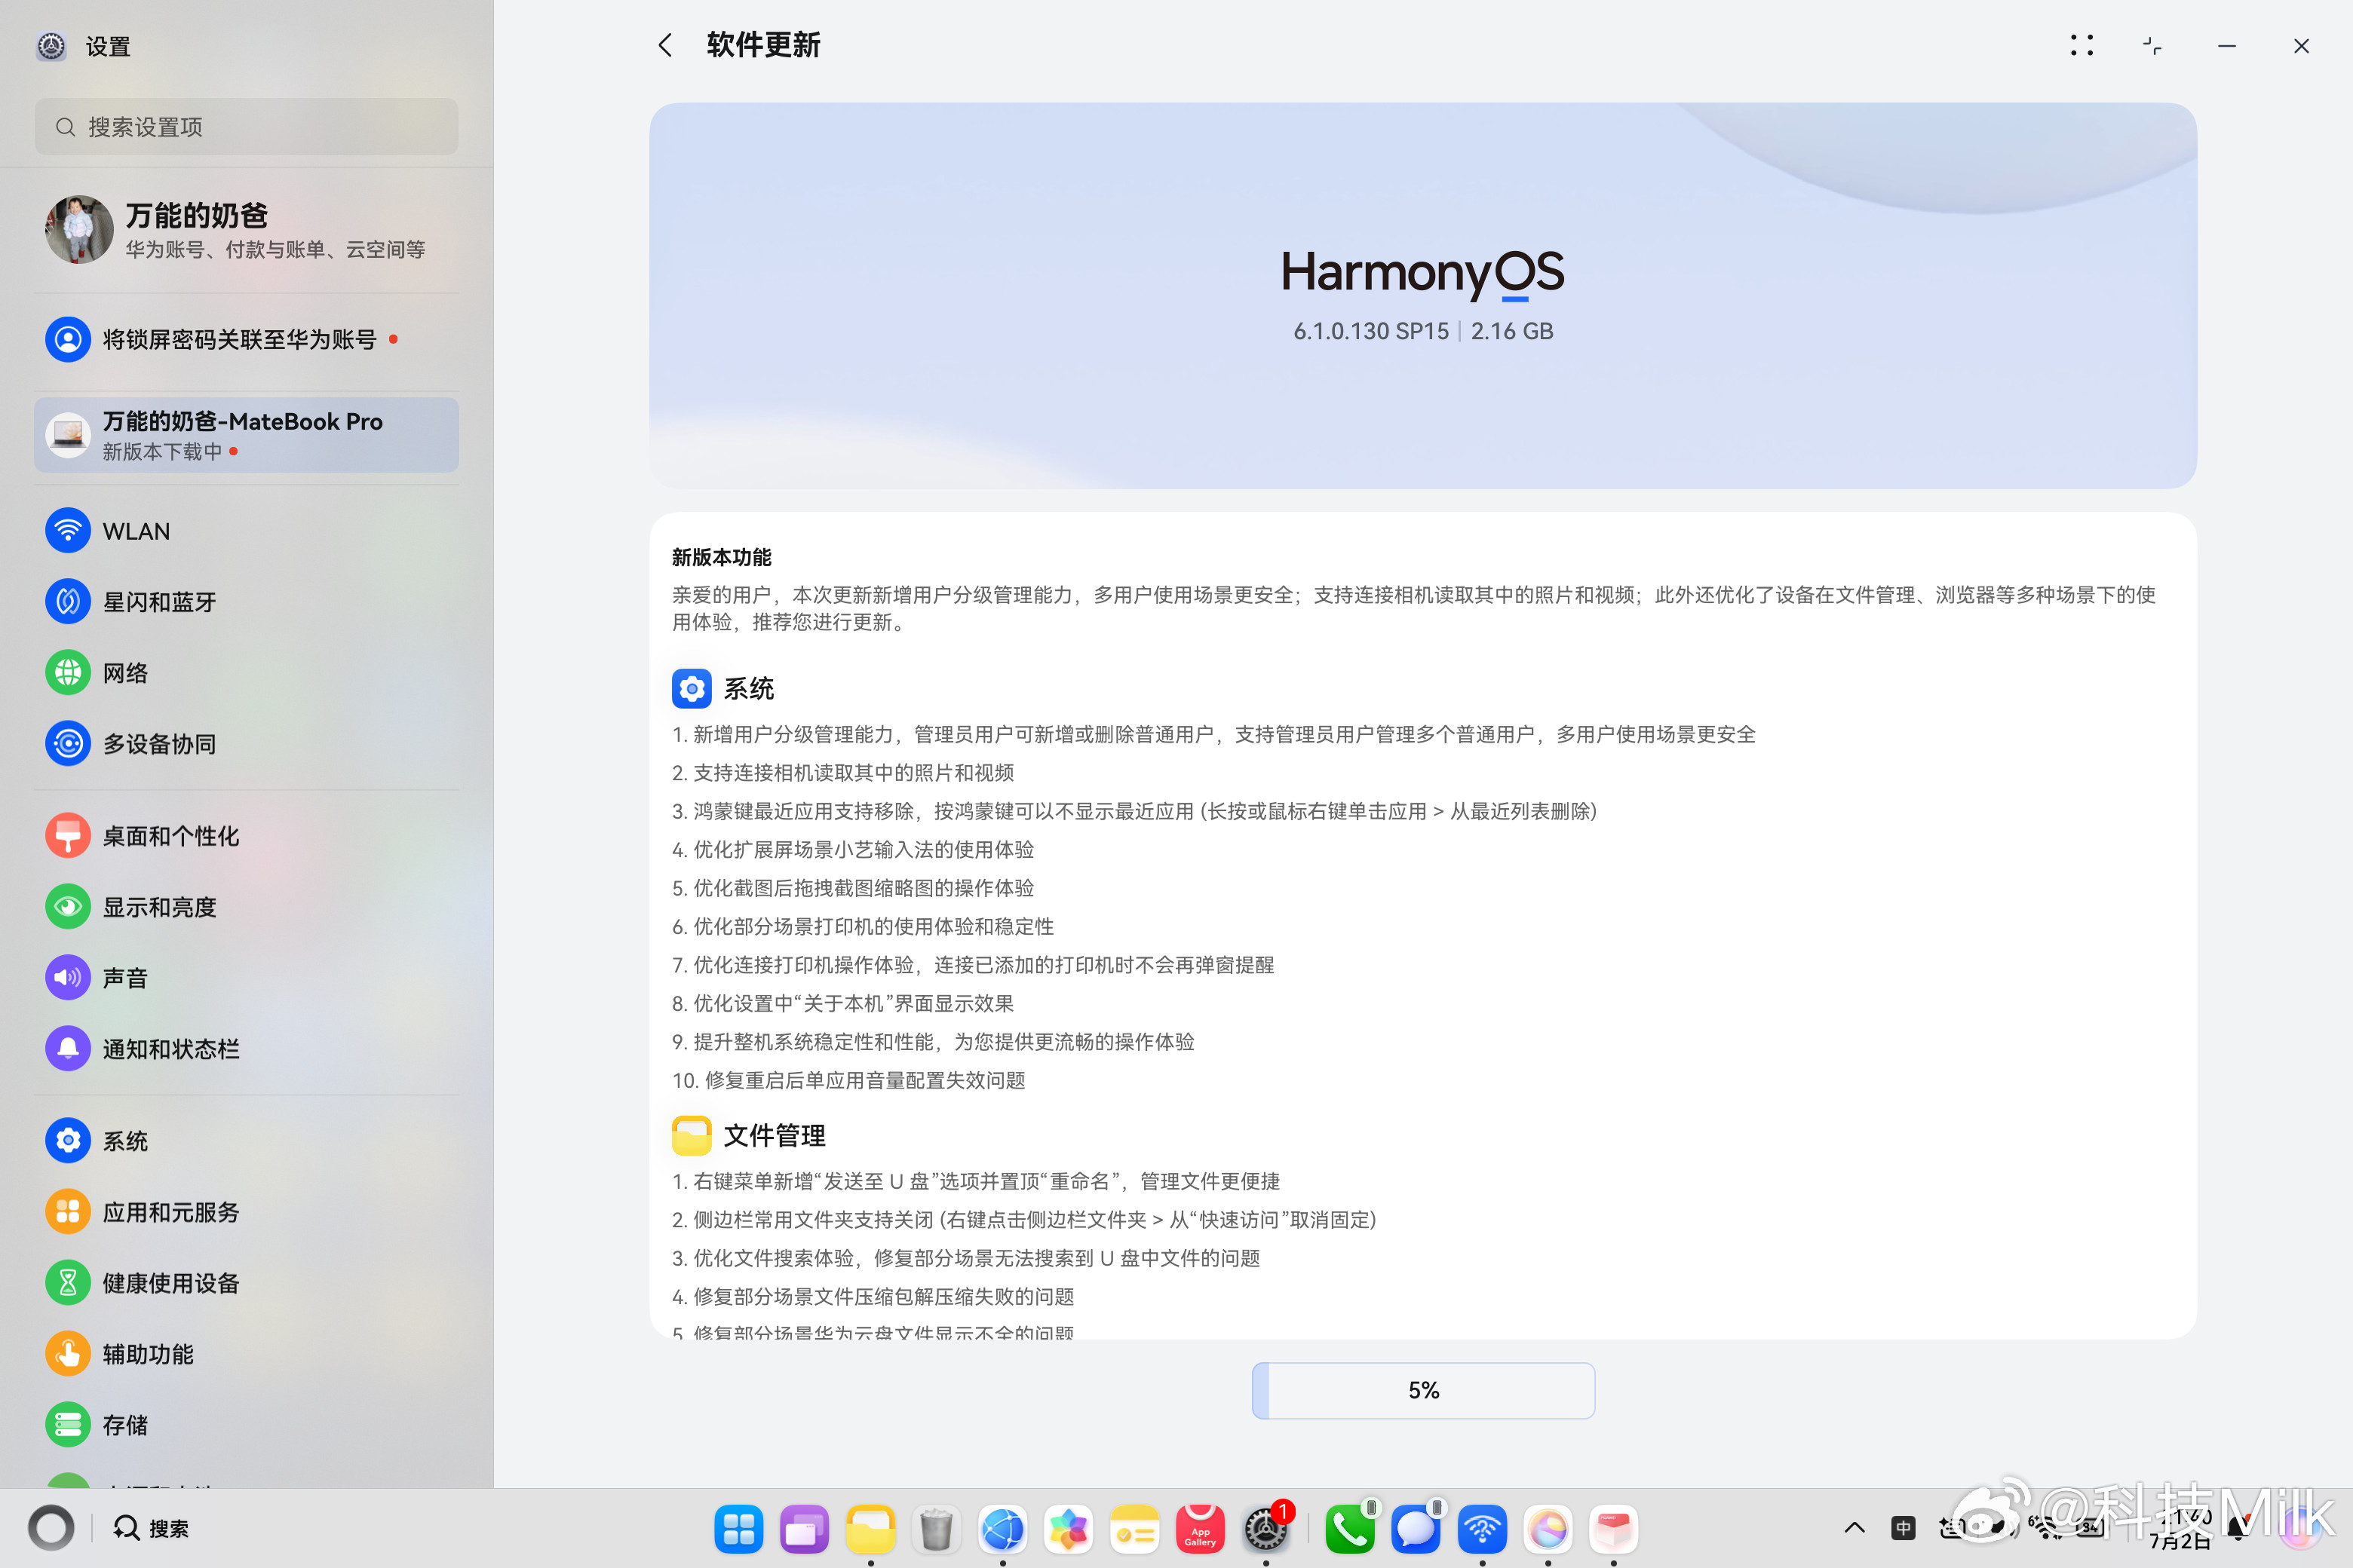Open 桌面和个性化 settings

247,836
